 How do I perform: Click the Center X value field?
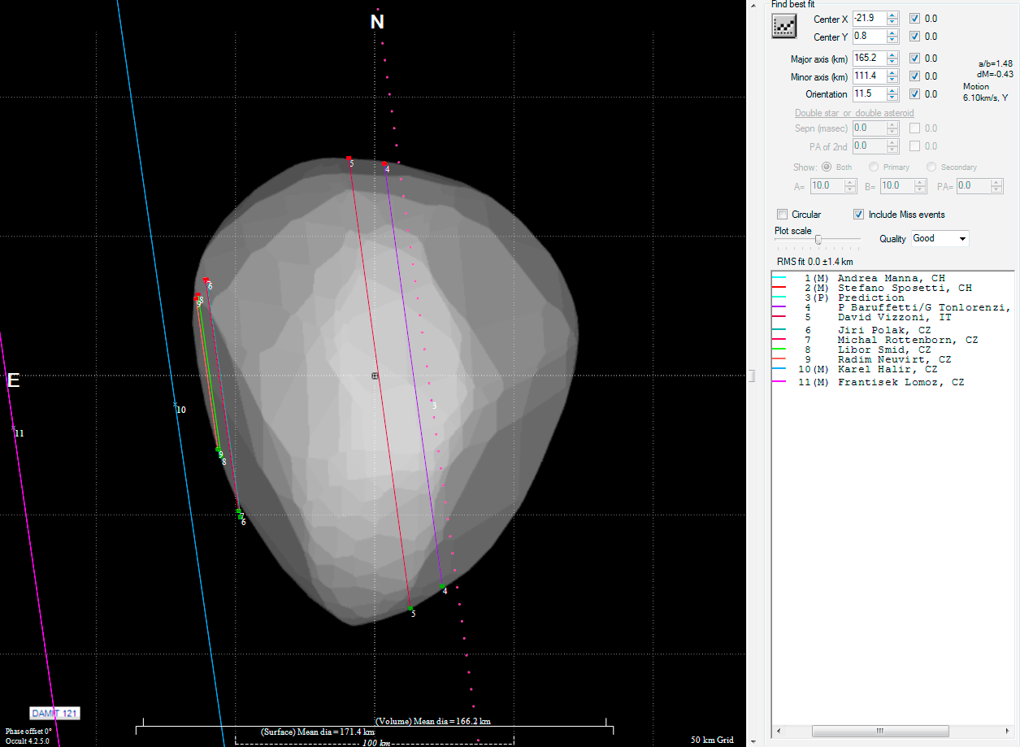tap(869, 19)
